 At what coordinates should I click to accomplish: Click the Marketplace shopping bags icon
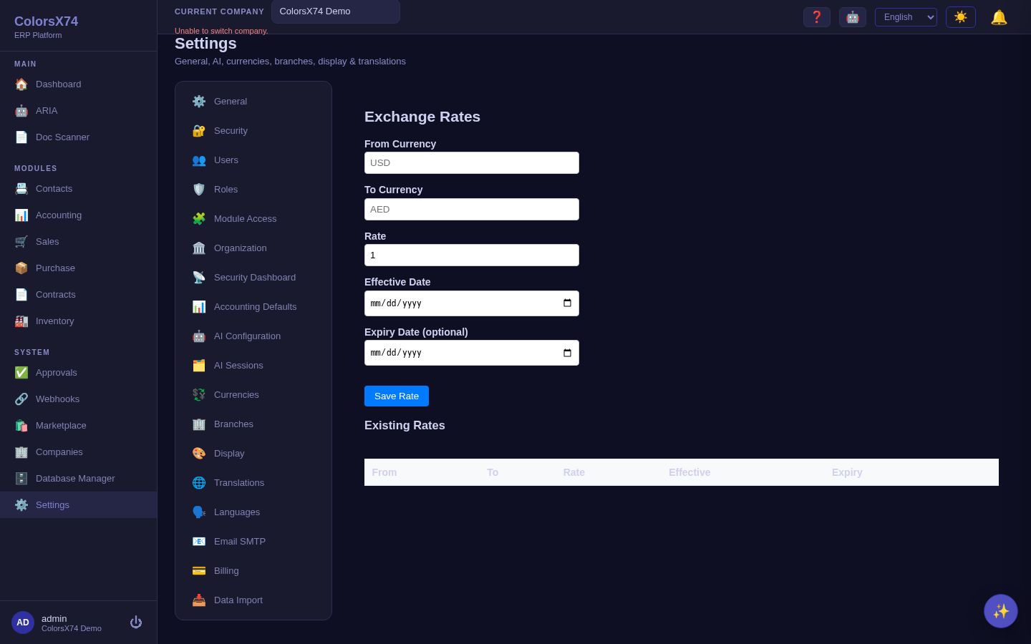tap(21, 426)
